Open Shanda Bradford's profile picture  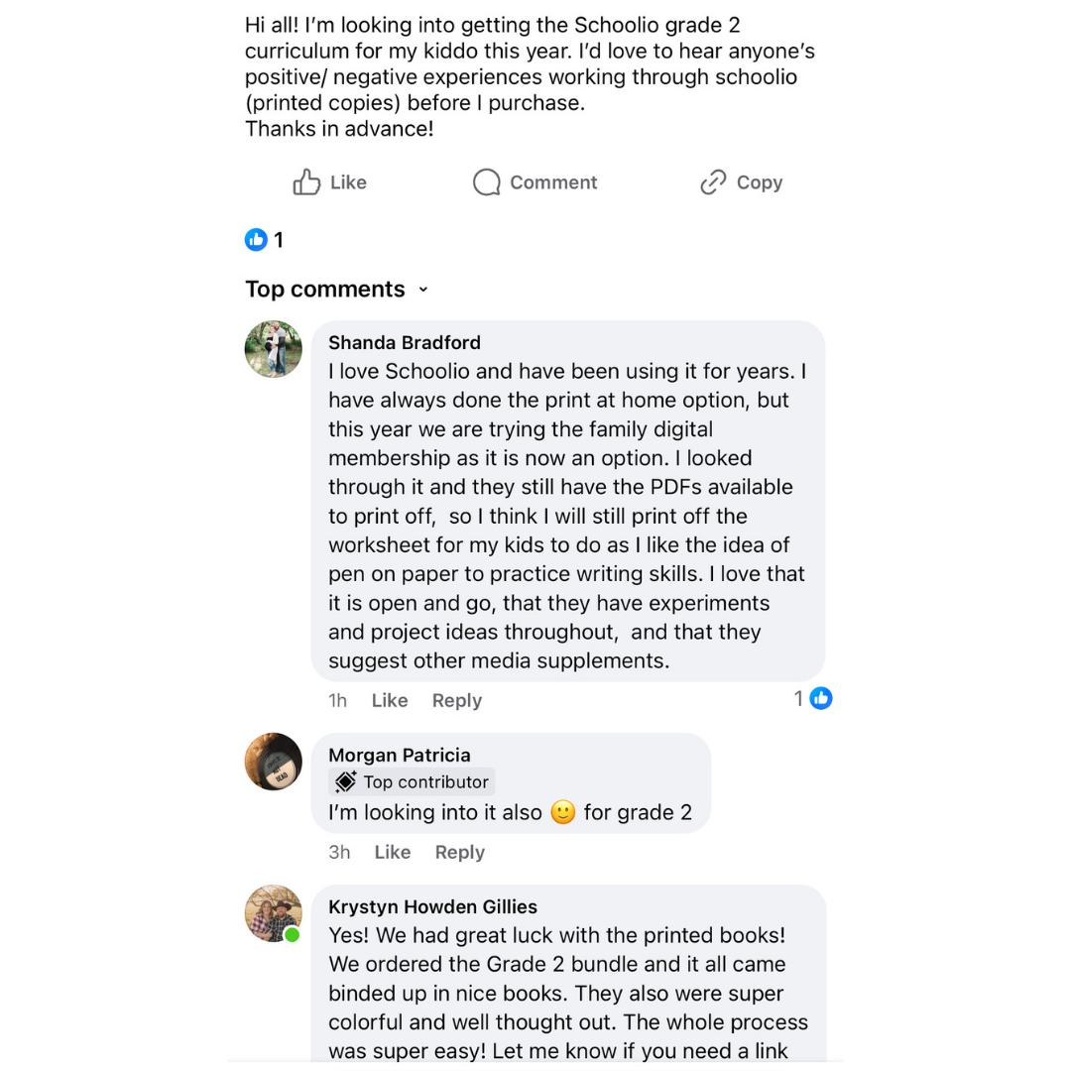(274, 349)
